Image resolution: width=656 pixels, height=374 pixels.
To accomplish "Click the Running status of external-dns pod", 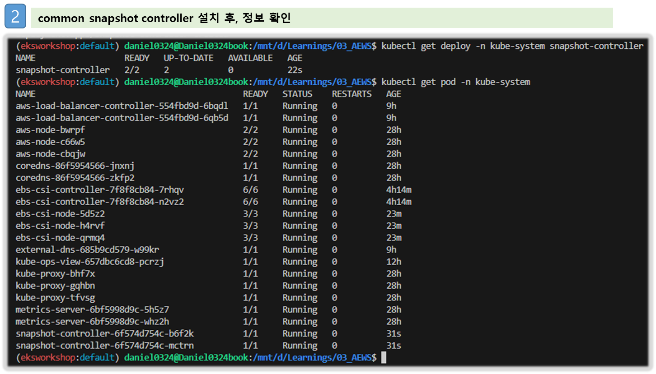I will click(x=300, y=249).
